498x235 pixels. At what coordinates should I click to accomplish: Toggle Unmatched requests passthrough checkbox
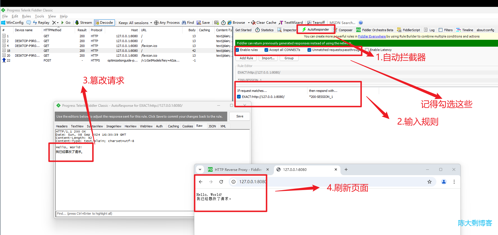[x=309, y=50]
